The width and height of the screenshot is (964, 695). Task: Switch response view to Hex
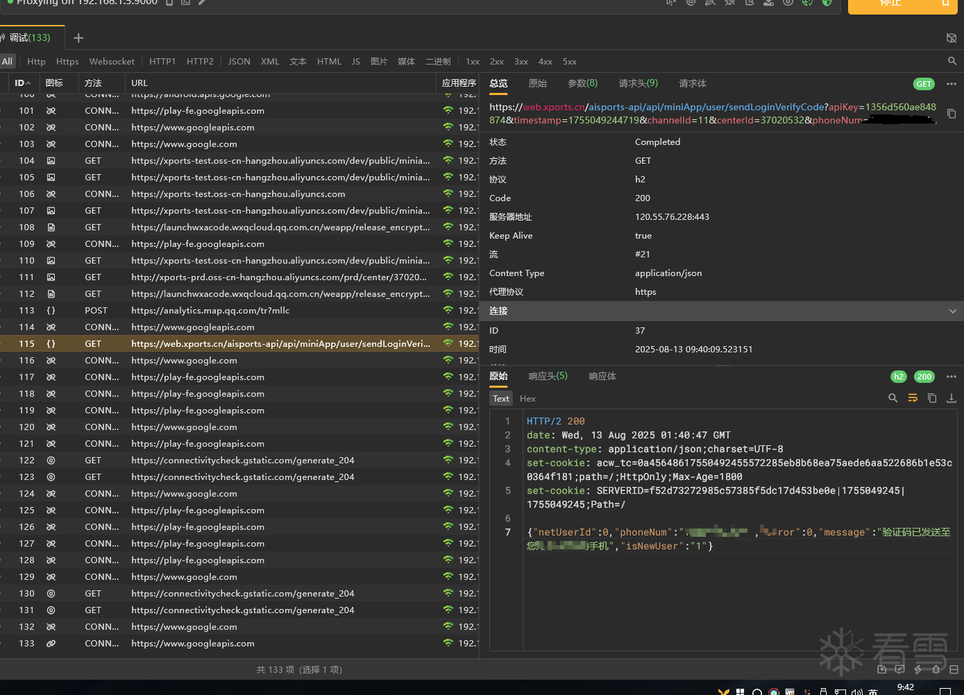coord(527,399)
